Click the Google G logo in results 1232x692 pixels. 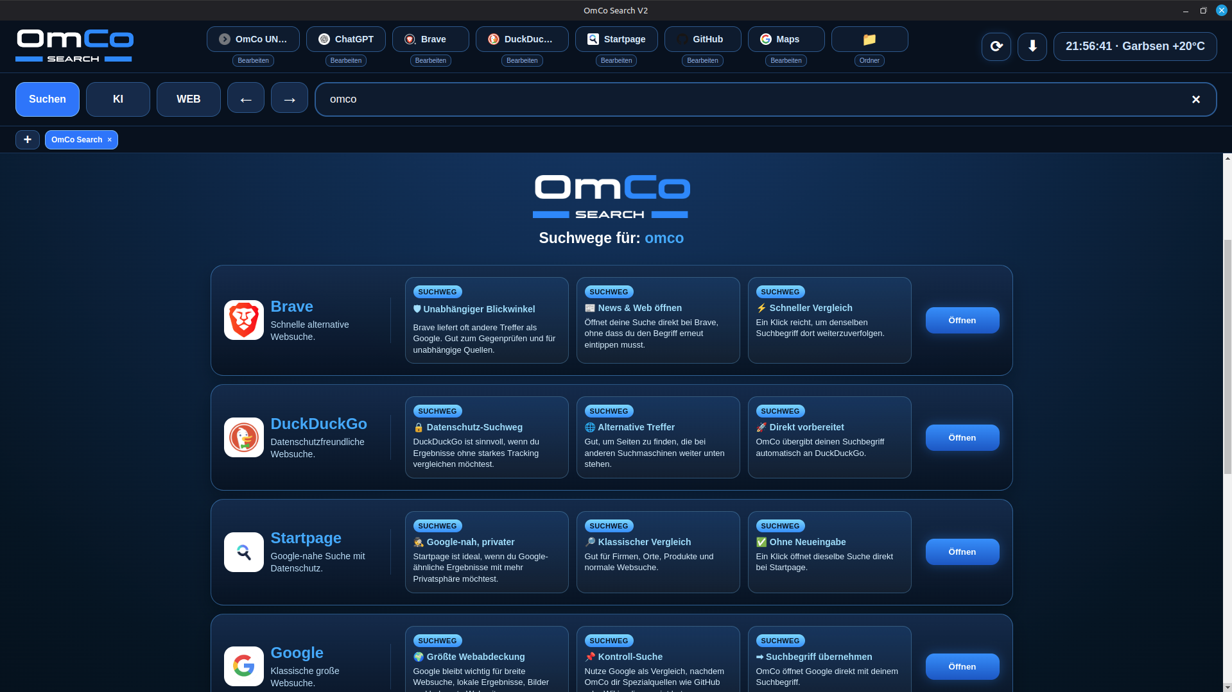(244, 666)
